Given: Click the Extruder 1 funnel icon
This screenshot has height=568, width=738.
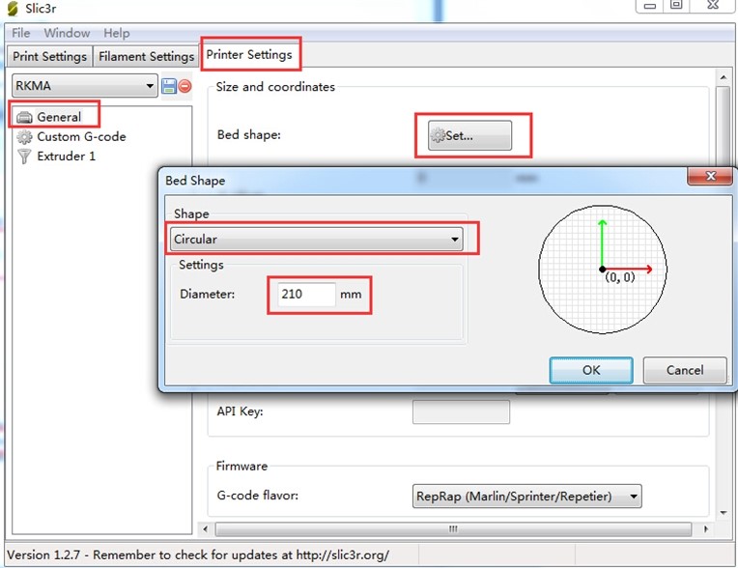Looking at the screenshot, I should 24,156.
